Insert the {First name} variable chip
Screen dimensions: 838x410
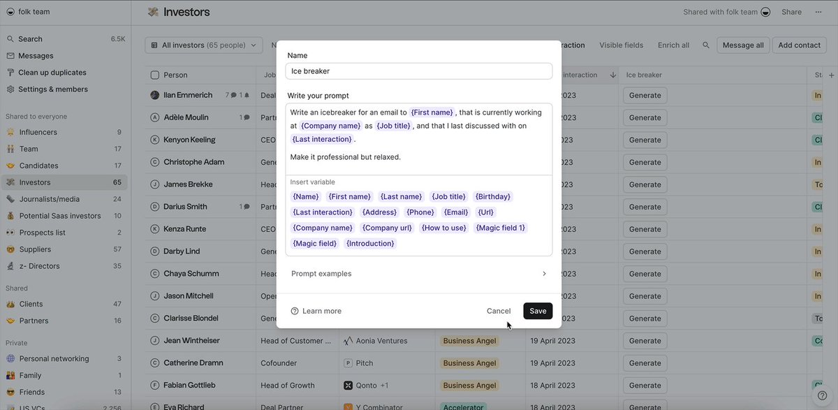[350, 197]
